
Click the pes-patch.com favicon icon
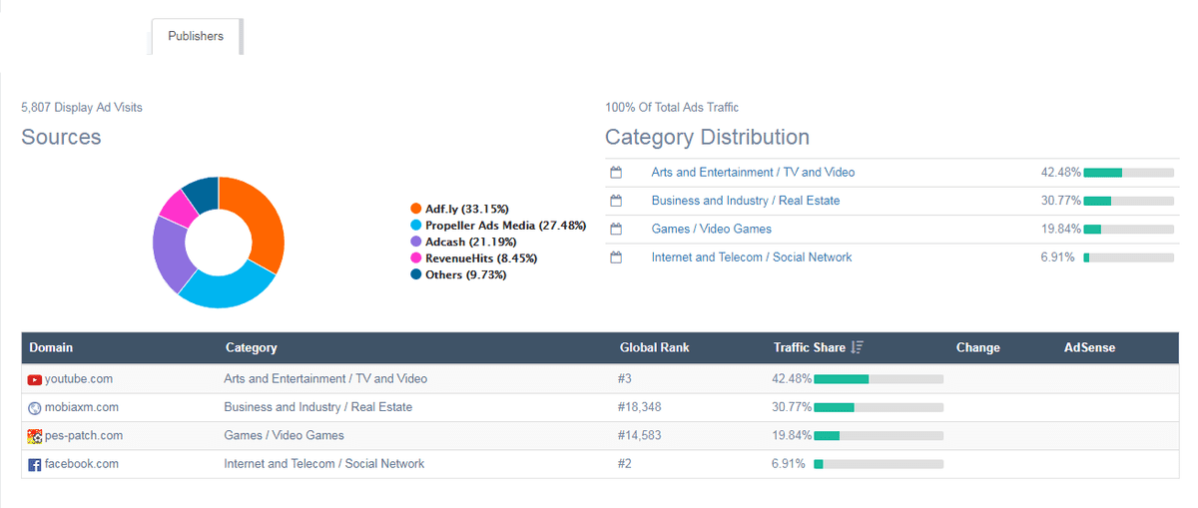pyautogui.click(x=35, y=436)
